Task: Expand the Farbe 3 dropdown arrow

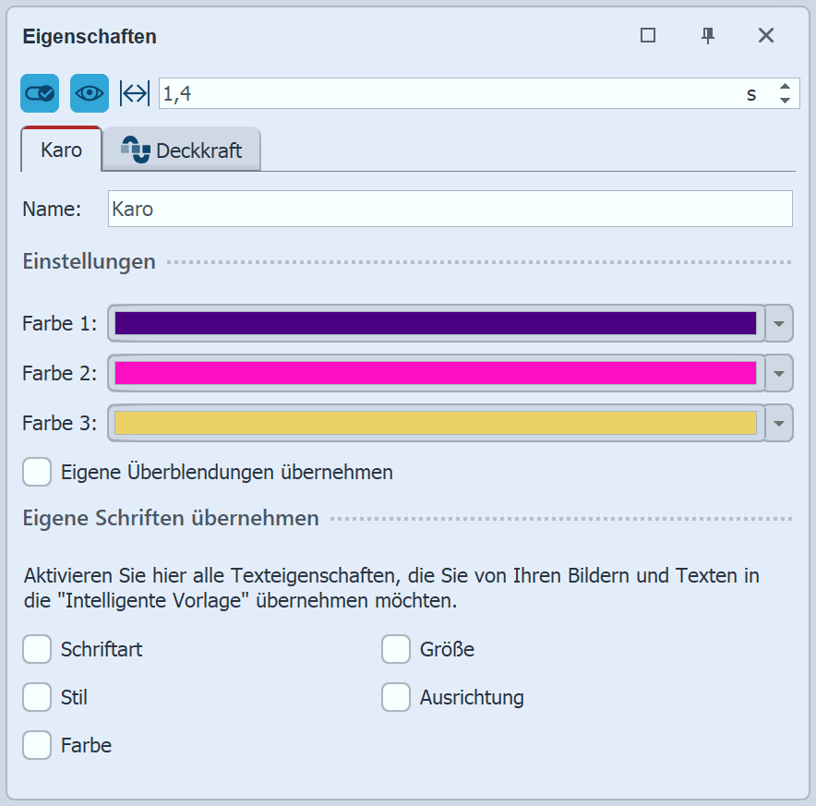Action: (x=780, y=424)
